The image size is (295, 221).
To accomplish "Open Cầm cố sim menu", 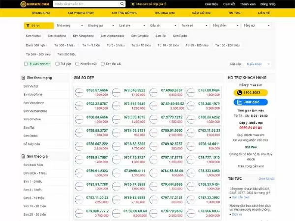I will click(201, 13).
